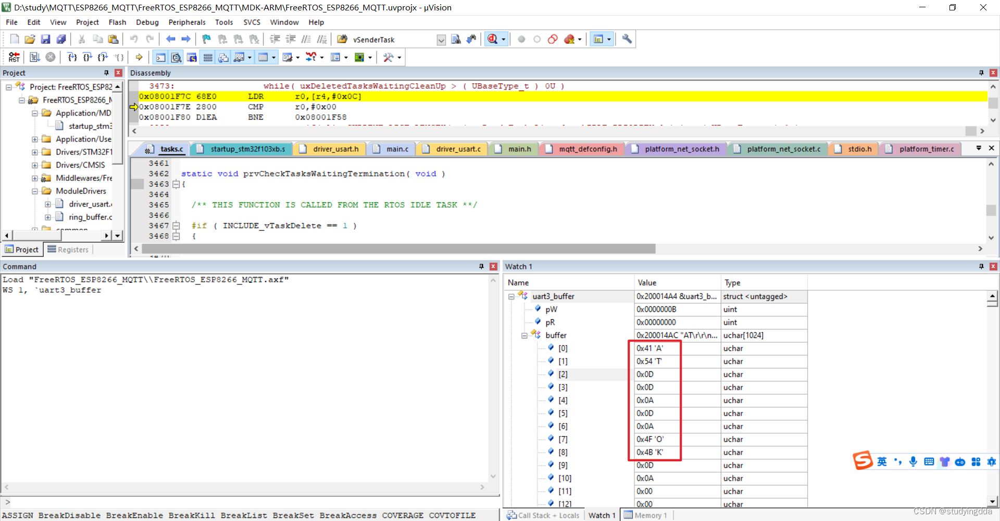Viewport: 1000px width, 521px height.
Task: Click the Step Out braces icon
Action: click(x=103, y=57)
